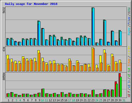Select the orange sites bar for day 26
The image size is (132, 103).
point(105,62)
